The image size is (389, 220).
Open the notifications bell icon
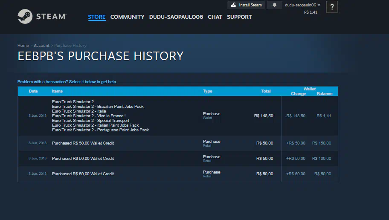point(274,5)
